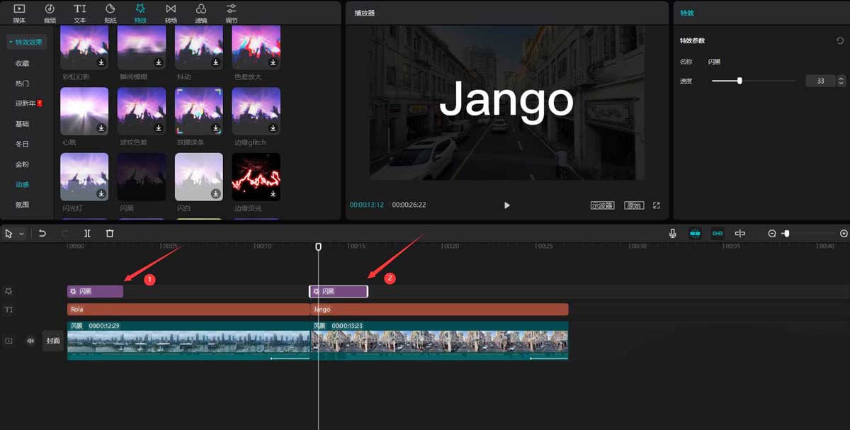Toggle main track magnet snapping

[x=695, y=233]
